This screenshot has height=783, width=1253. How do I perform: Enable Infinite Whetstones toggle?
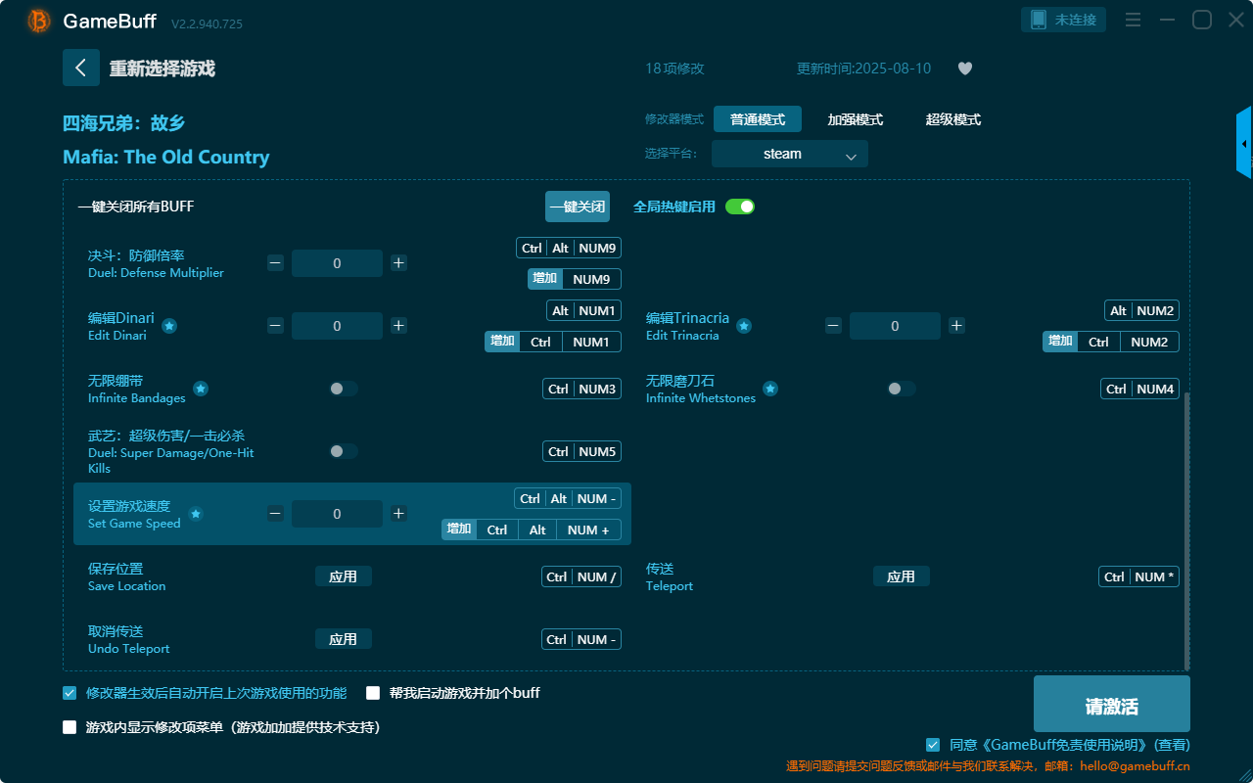pos(902,389)
